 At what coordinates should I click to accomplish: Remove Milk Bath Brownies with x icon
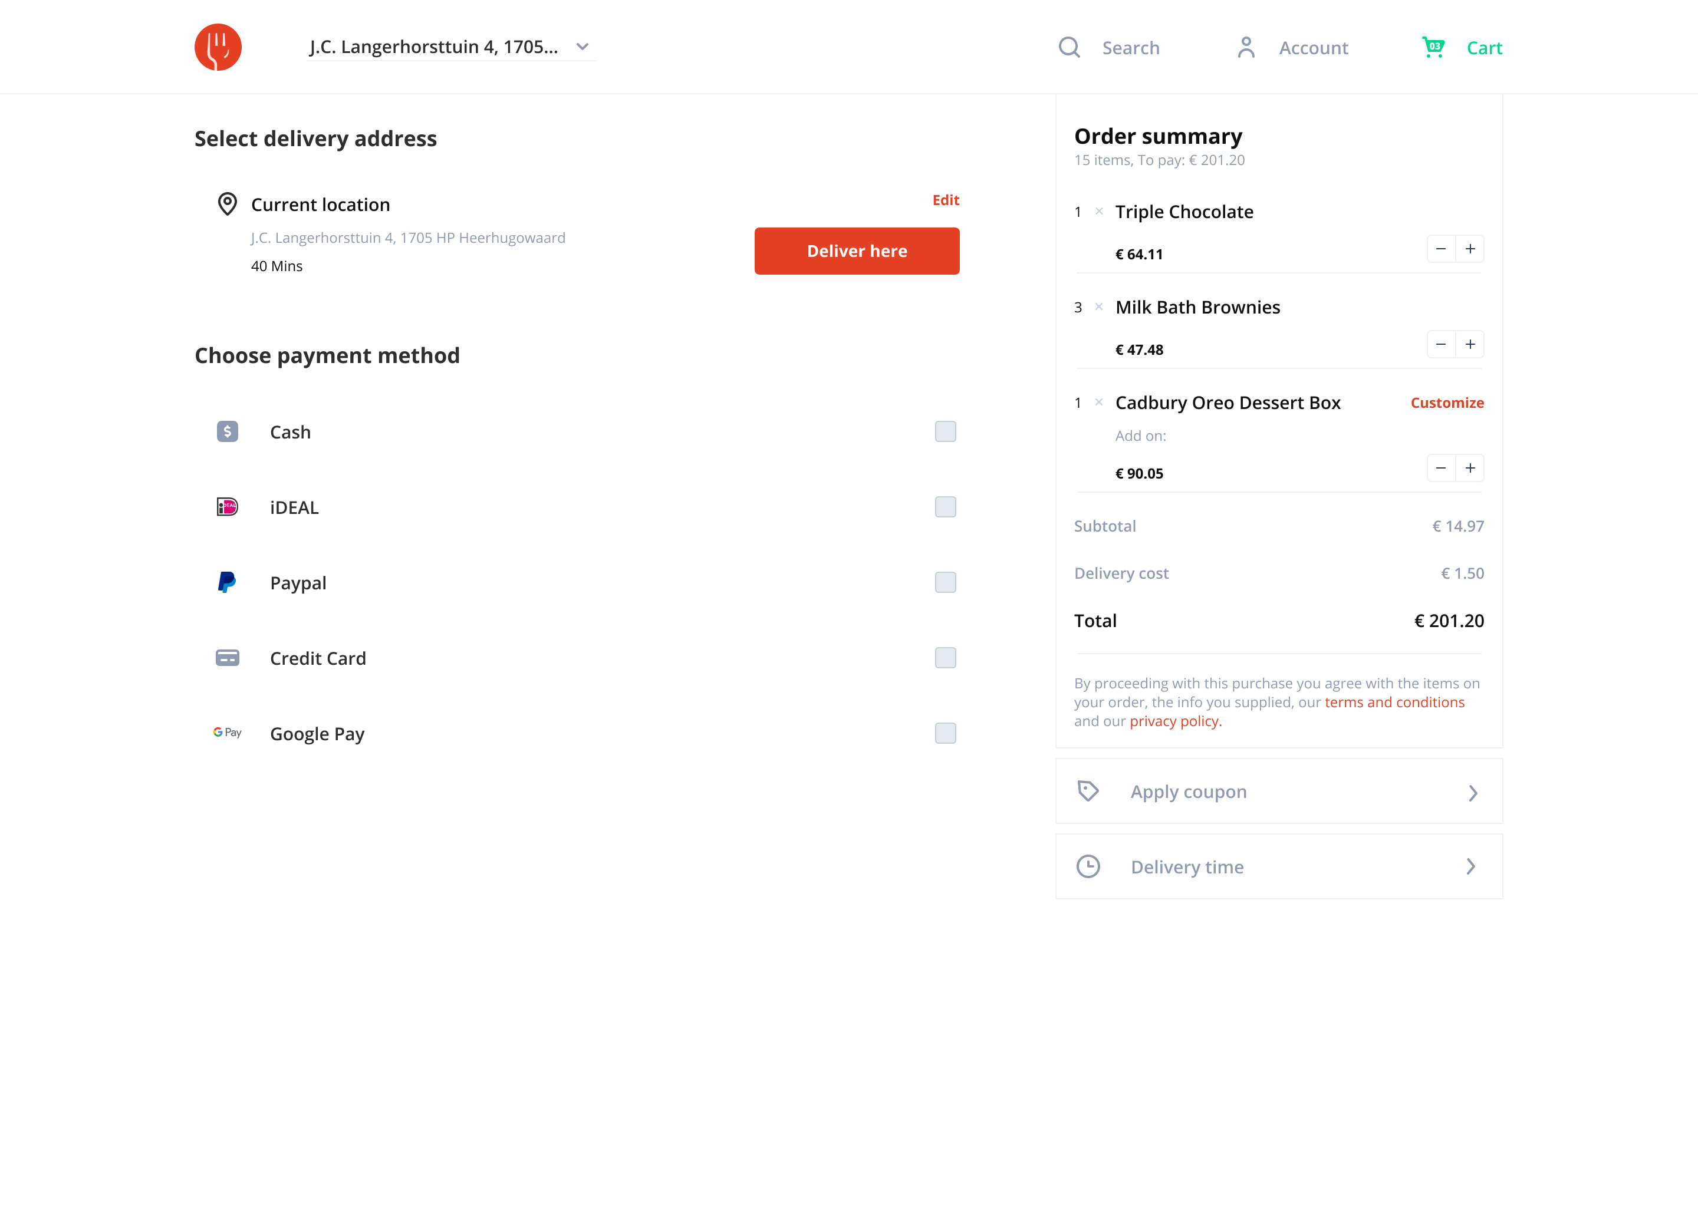point(1099,306)
